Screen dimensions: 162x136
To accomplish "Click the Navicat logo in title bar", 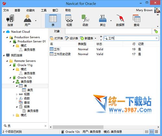I will pyautogui.click(x=4, y=4).
